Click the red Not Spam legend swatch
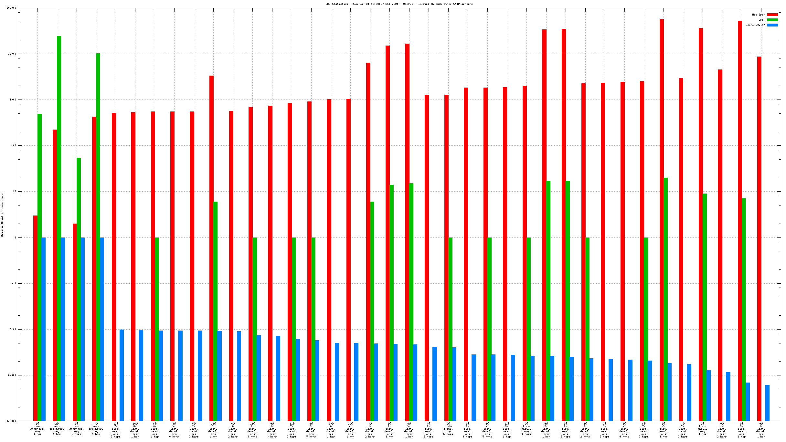Viewport: 786px width, 442px height. pyautogui.click(x=772, y=15)
